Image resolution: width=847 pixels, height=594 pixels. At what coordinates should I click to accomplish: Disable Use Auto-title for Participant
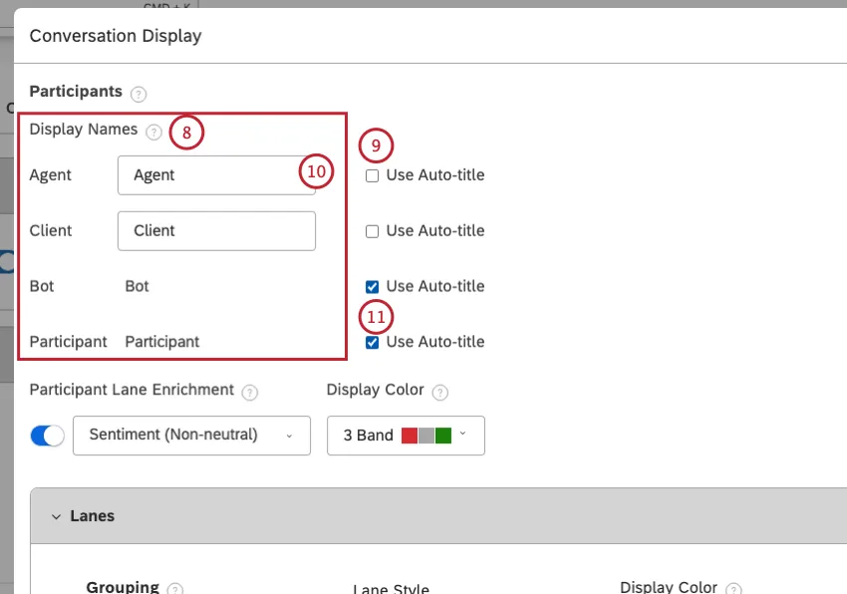pyautogui.click(x=372, y=342)
